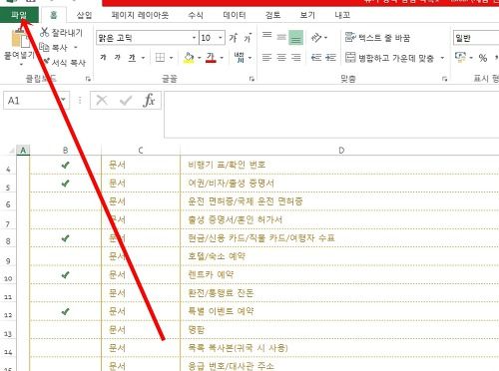Apply red font color 가
Viewport: 499px width, 371px height.
coord(211,58)
